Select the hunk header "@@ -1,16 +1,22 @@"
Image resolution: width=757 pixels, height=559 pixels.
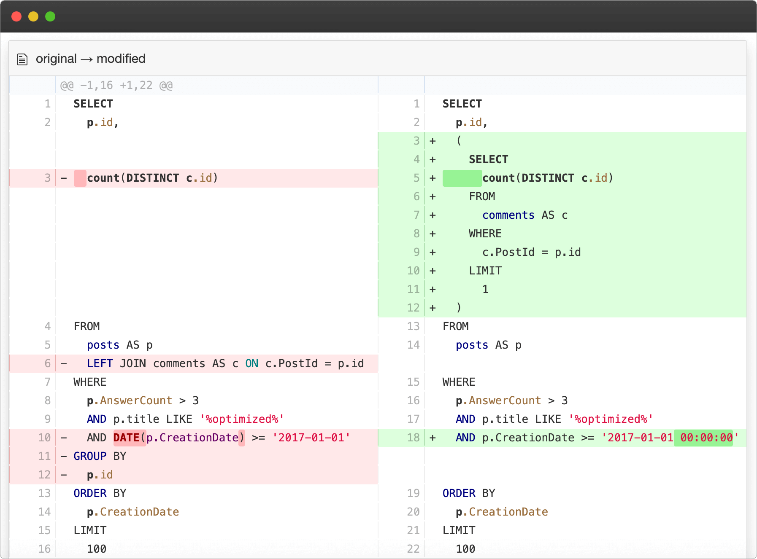coord(116,86)
